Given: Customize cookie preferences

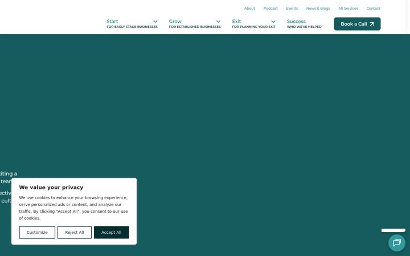Looking at the screenshot, I should point(37,232).
